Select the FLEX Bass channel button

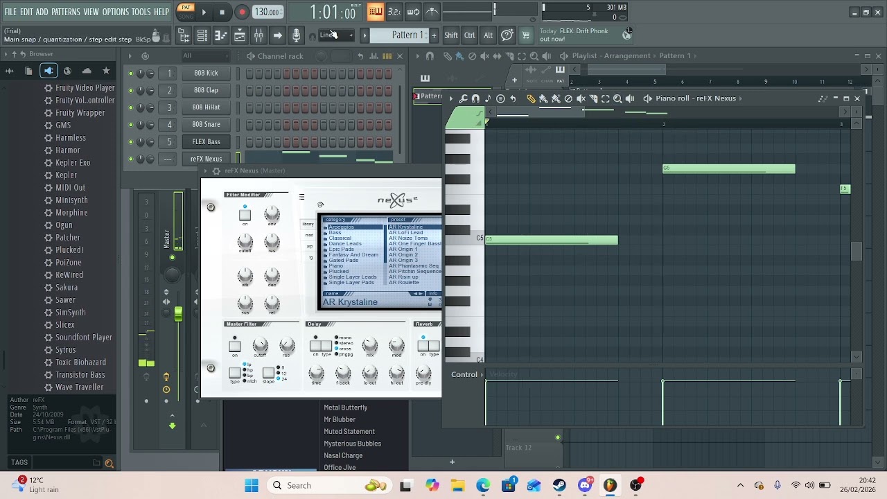[x=206, y=141]
